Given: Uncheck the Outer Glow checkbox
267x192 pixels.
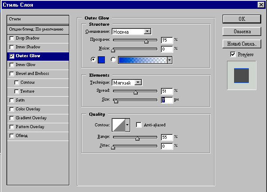Looking at the screenshot, I should [x=12, y=56].
